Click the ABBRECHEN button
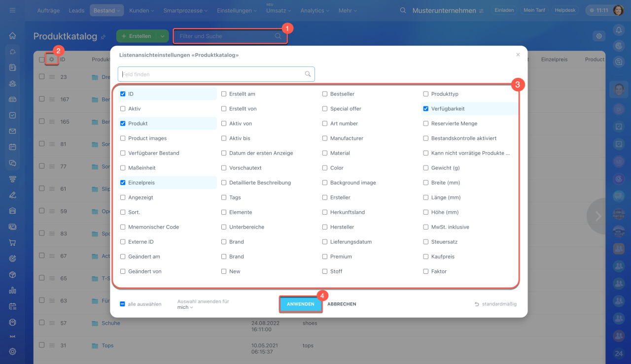 pos(342,304)
